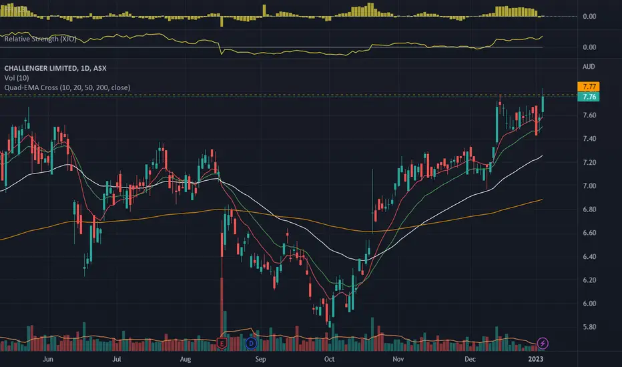
Task: Click the 7.40 price axis value
Action: point(589,139)
